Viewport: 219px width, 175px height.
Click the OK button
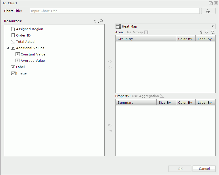click(x=180, y=169)
